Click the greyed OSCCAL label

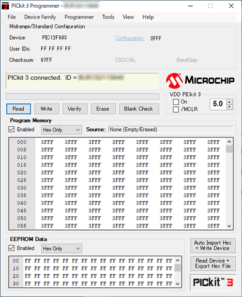pos(125,60)
